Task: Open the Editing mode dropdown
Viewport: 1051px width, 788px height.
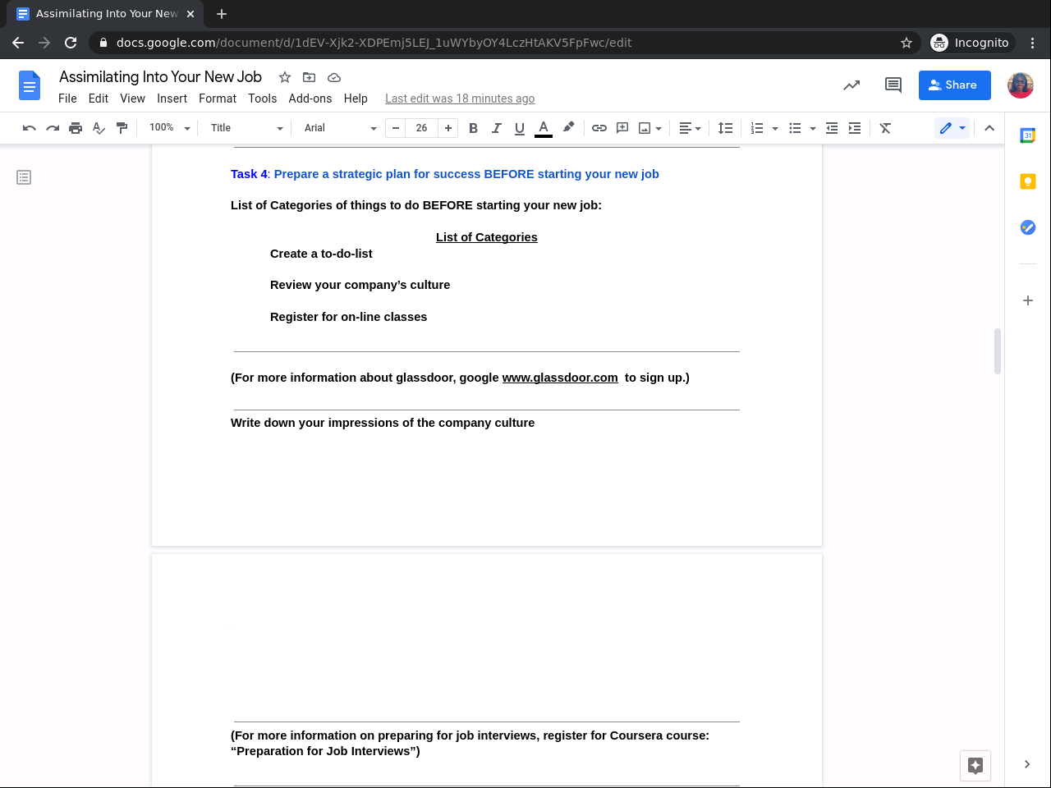Action: coord(952,128)
